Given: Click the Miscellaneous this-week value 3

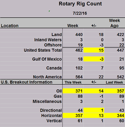Looking at the screenshot, I should coord(81,101).
